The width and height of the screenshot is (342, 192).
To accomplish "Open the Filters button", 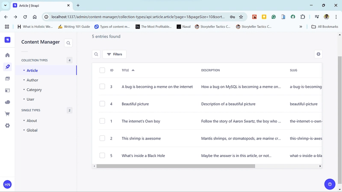I will coord(115,54).
